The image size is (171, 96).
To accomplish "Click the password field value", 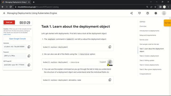I will (x=15, y=56).
